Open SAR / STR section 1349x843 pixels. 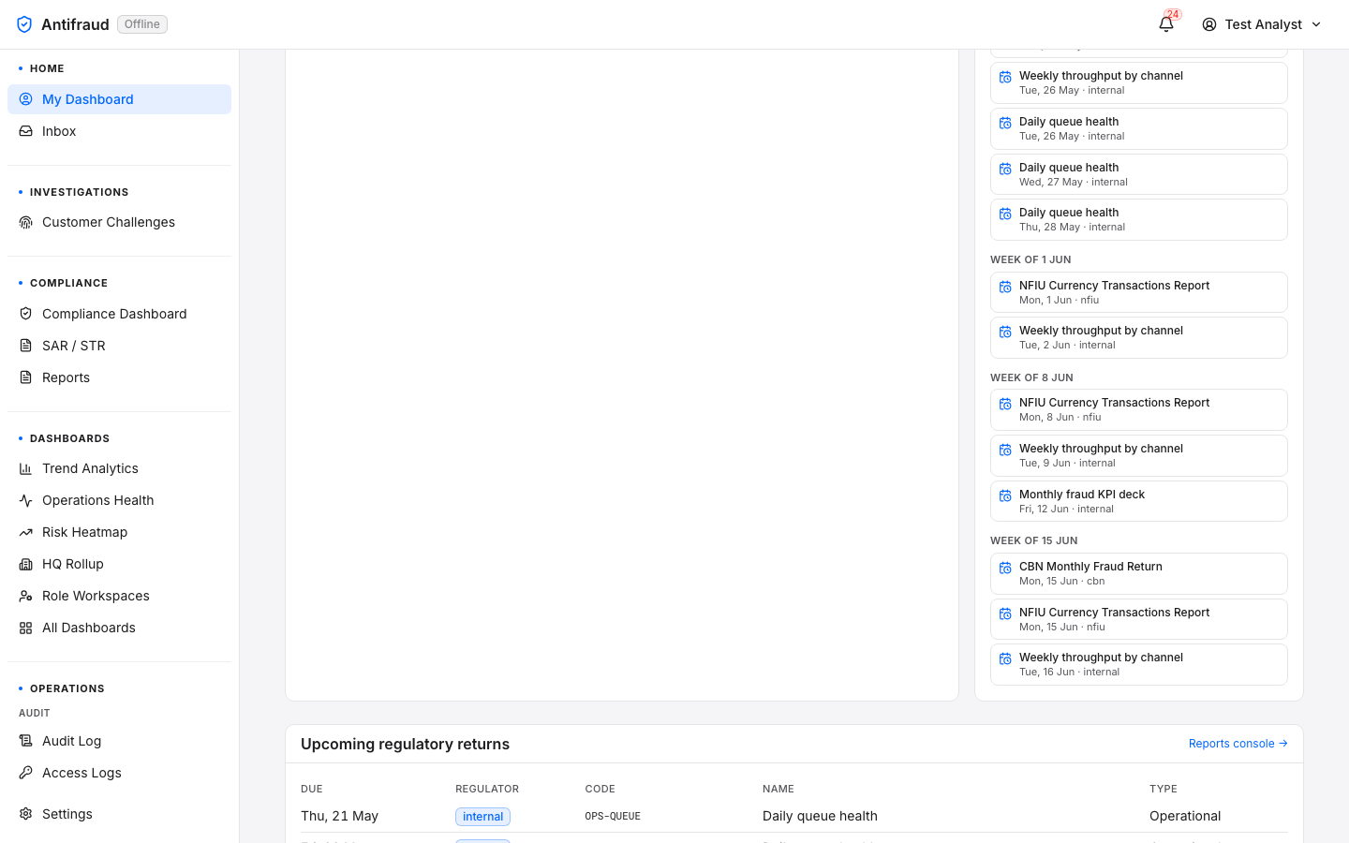coord(119,346)
